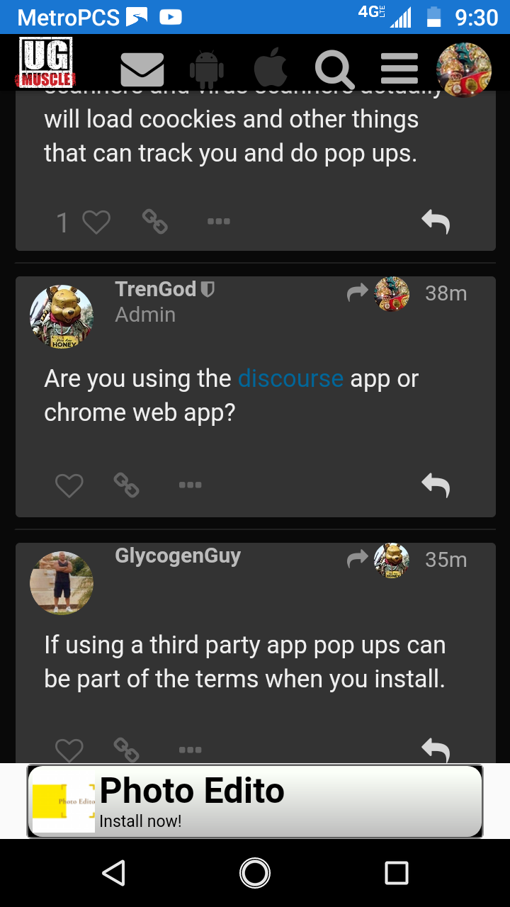Like GlycogenGuy's post with the heart
510x907 pixels.
[69, 749]
